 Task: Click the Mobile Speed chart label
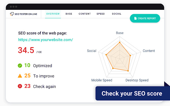coord(102,80)
